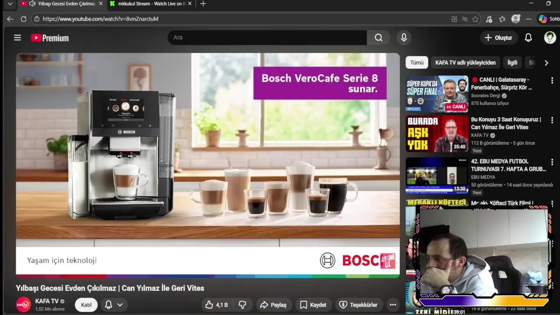560x315 pixels.
Task: Open Socrates Dergi channel name
Action: tap(486, 96)
